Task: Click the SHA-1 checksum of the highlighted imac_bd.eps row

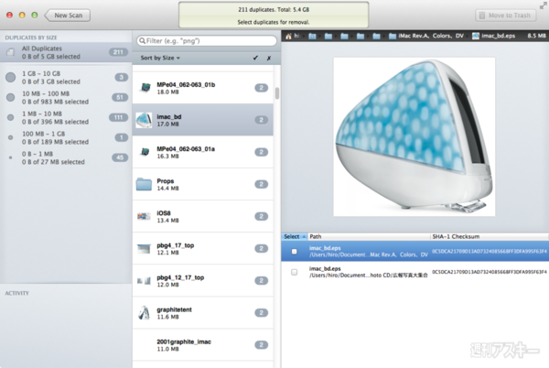Action: pos(490,251)
